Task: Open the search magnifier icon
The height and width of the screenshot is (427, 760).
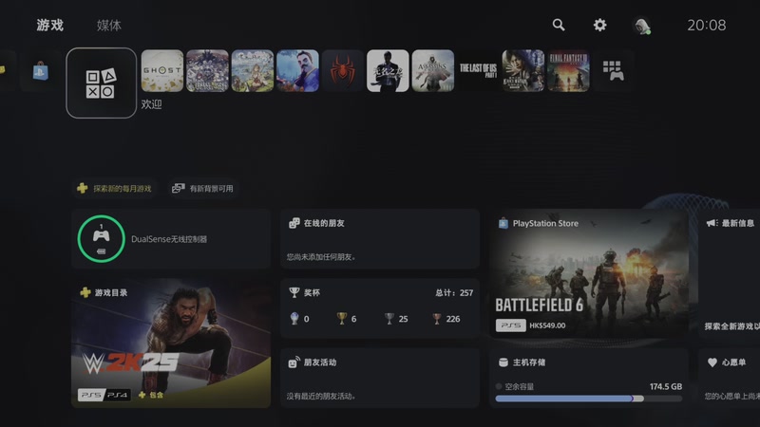Action: tap(559, 25)
